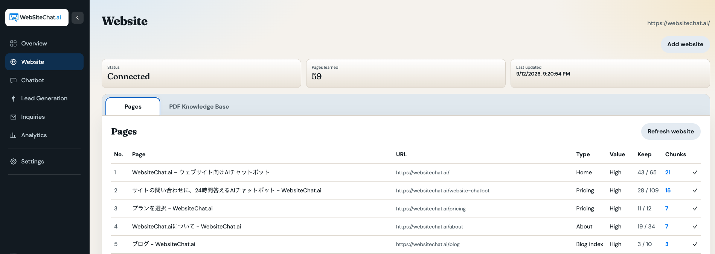Click the page title in row 2
This screenshot has width=715, height=254.
(x=227, y=190)
